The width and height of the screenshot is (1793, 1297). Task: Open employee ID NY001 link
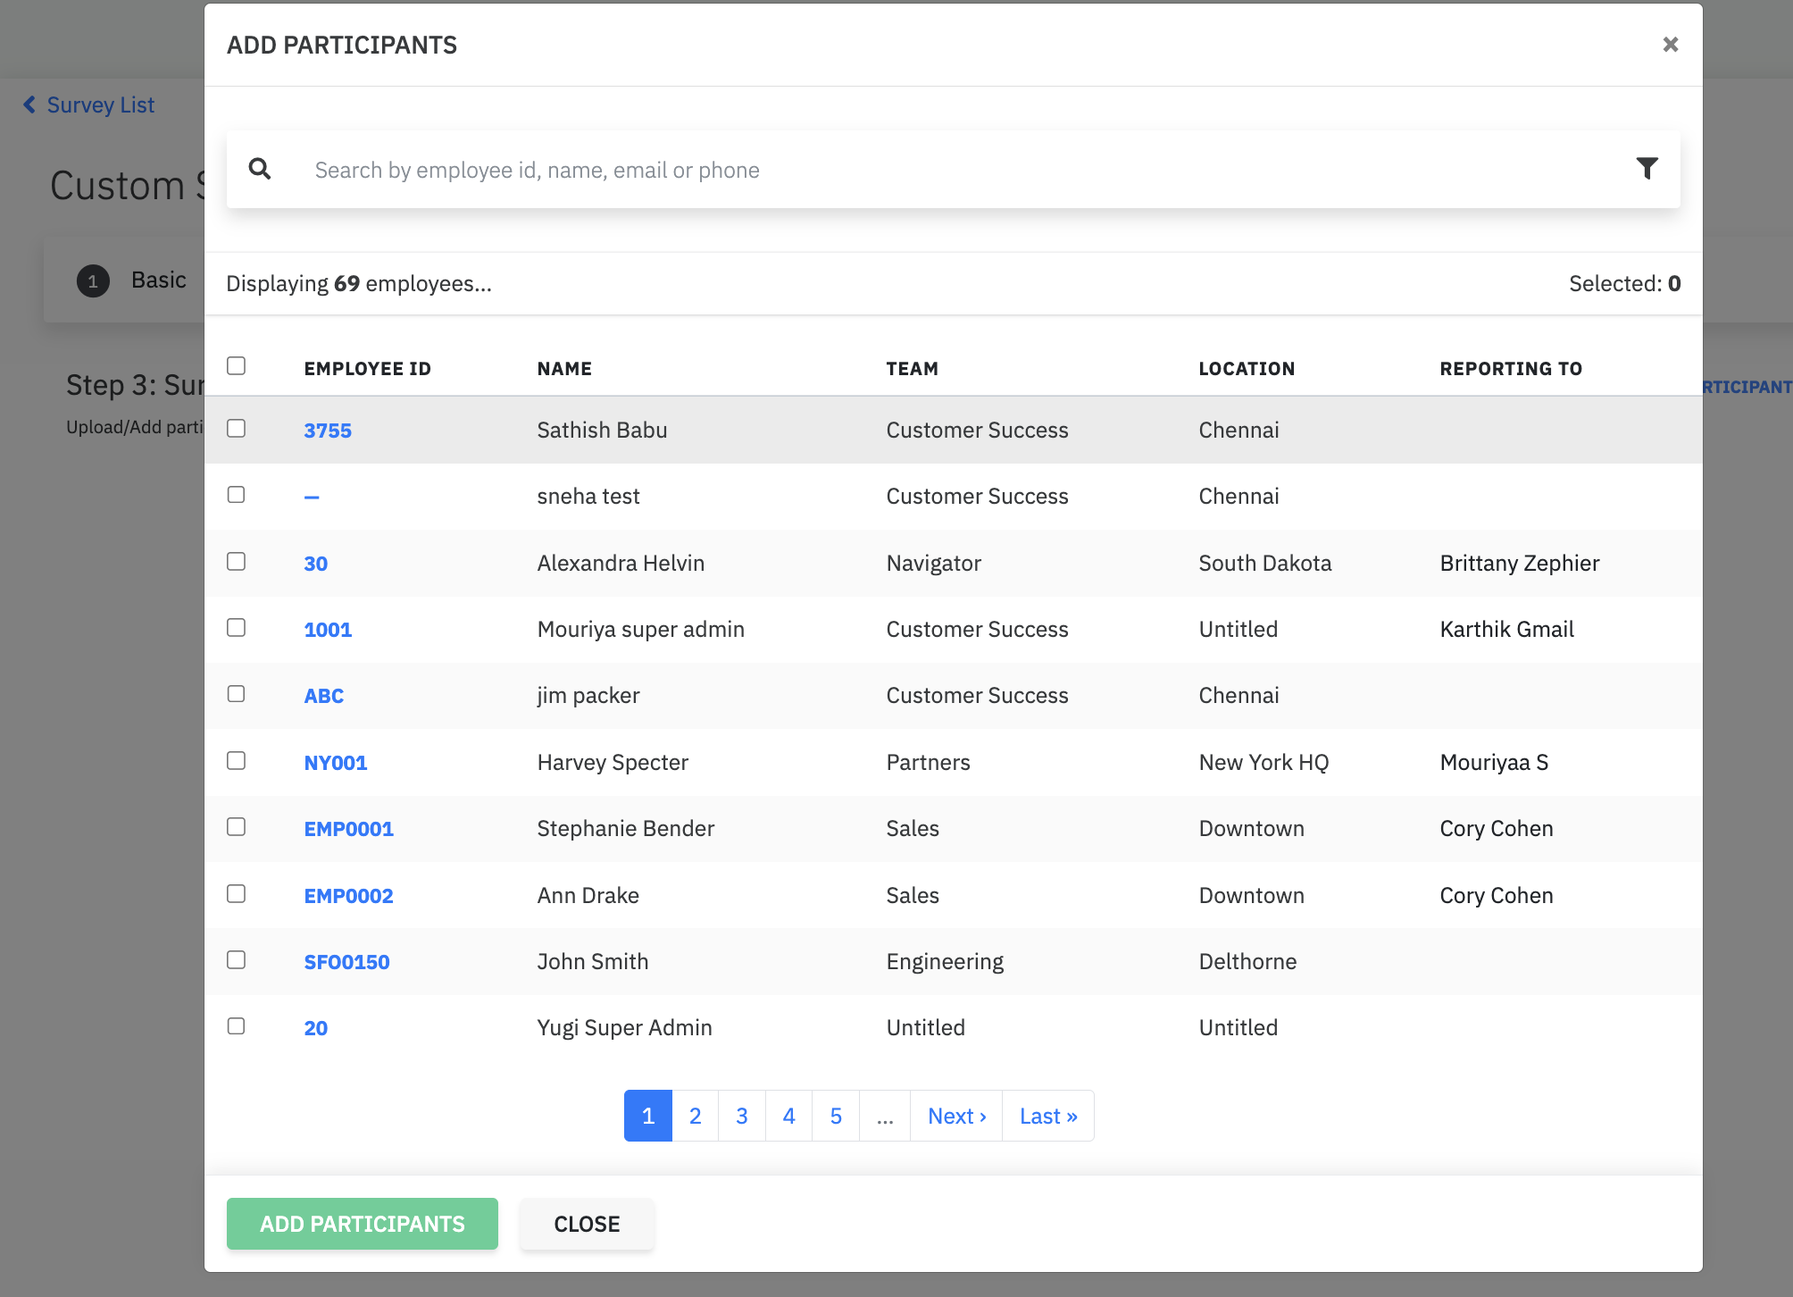click(336, 763)
